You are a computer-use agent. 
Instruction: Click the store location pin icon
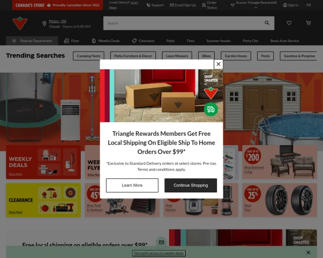point(44,24)
